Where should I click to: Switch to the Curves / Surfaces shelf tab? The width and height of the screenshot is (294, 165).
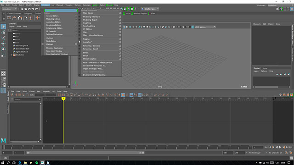coord(14,13)
